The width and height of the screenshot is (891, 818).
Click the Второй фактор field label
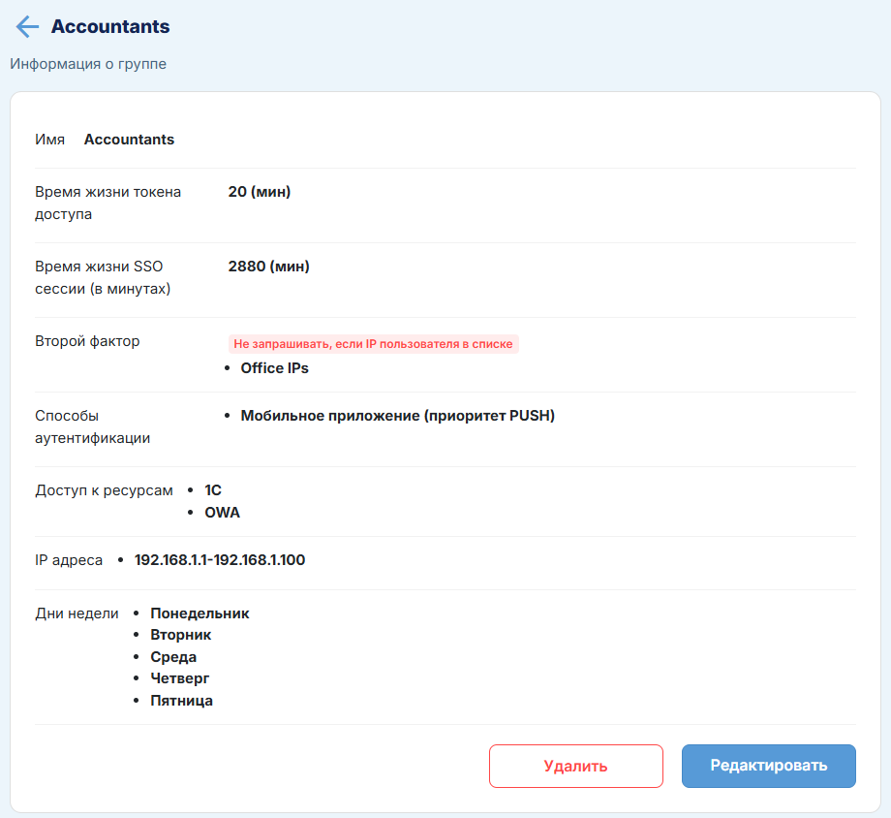pos(87,341)
